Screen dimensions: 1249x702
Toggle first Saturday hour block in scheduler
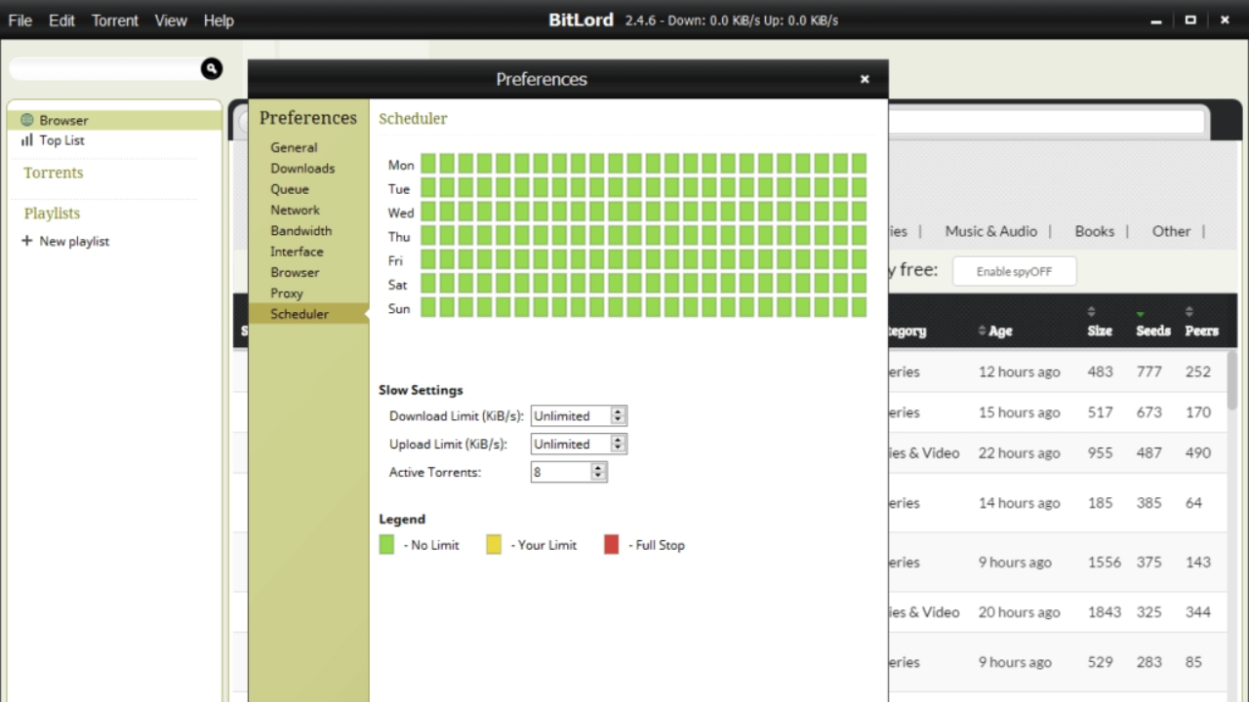click(428, 283)
